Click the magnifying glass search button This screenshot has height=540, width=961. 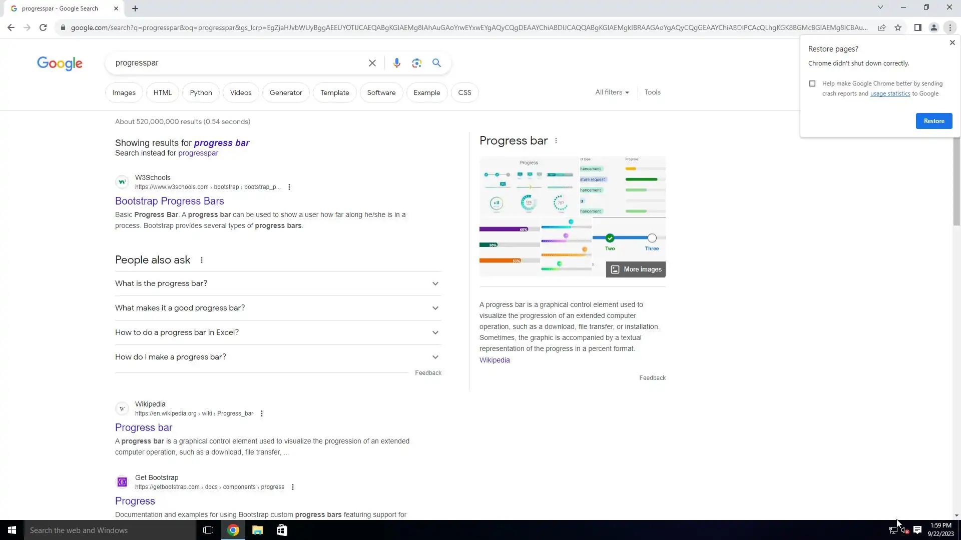pos(436,63)
